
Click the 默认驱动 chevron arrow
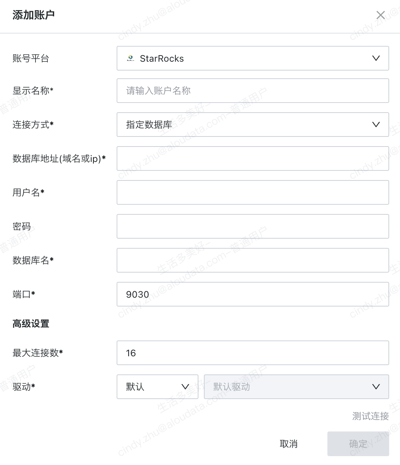point(376,387)
